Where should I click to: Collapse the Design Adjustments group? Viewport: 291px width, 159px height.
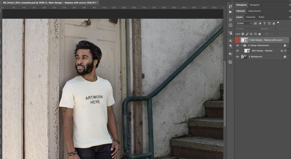[x=242, y=45]
